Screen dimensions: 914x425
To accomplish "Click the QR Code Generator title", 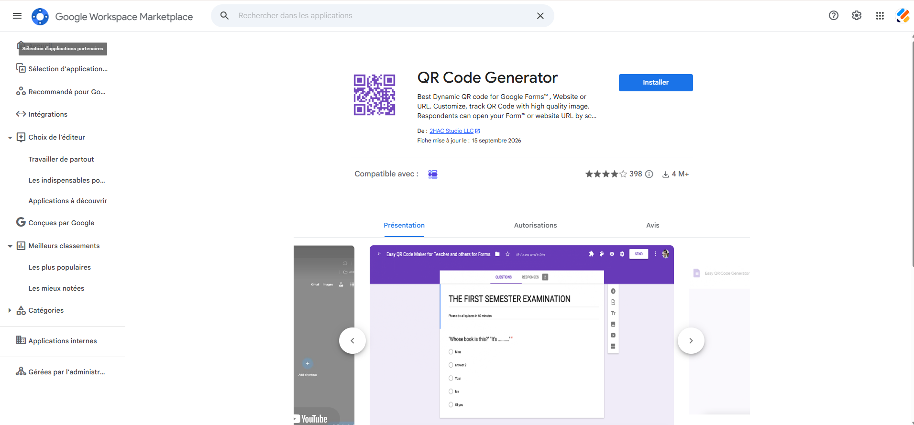I will pos(487,77).
